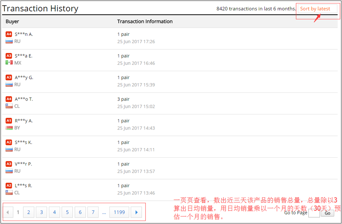The height and width of the screenshot is (224, 342).
Task: Click the Buyer column header
Action: point(12,21)
